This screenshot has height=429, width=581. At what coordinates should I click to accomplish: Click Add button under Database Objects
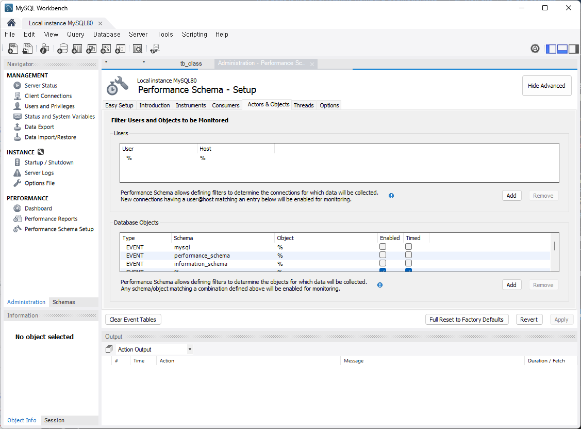[511, 285]
